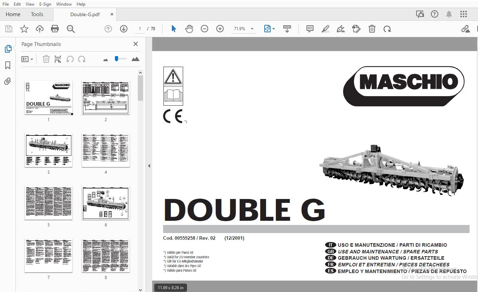Click the zoom percentage field

(240, 29)
